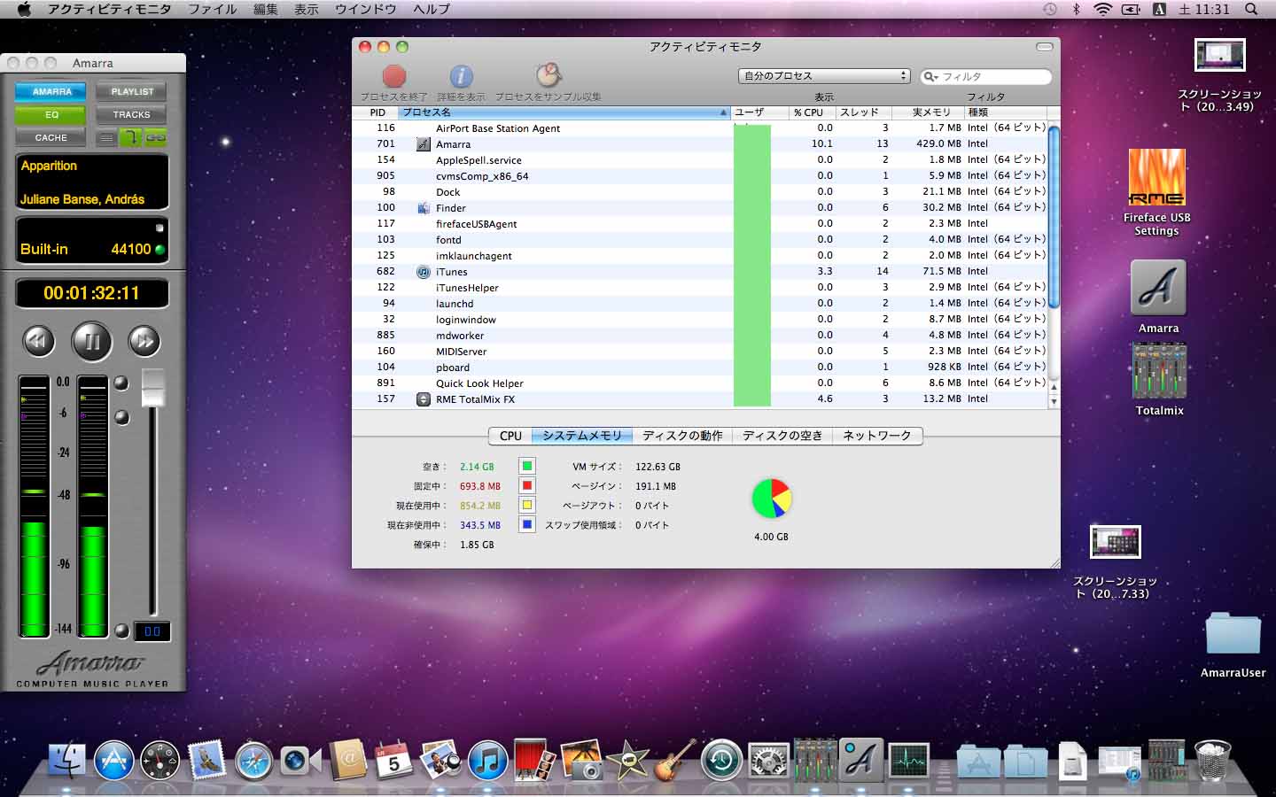The width and height of the screenshot is (1276, 797).
Task: Click the process list scroll down arrow
Action: [x=1054, y=401]
